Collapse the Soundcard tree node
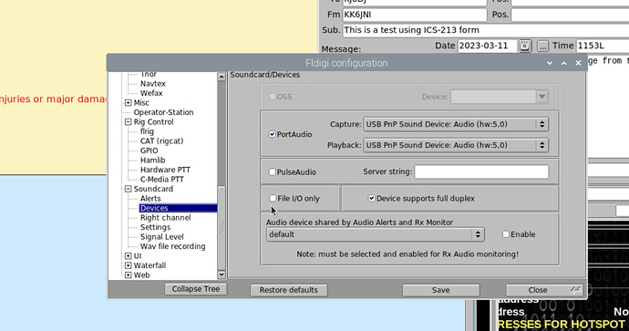 [x=128, y=189]
